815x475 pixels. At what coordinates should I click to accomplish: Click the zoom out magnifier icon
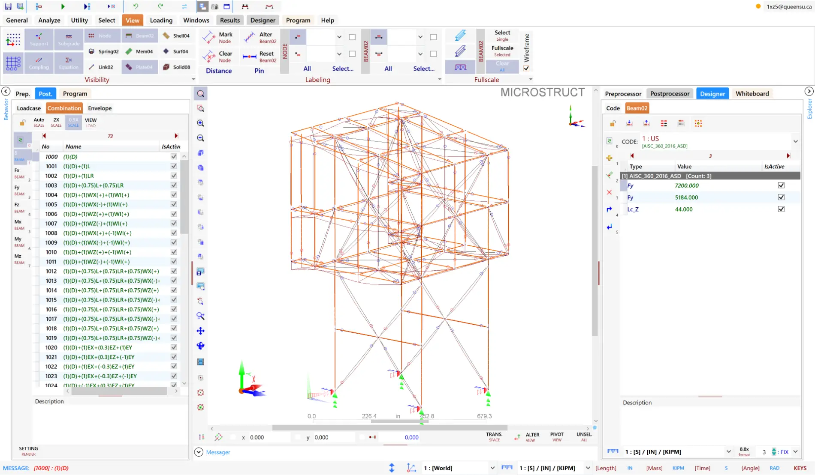[x=200, y=138]
